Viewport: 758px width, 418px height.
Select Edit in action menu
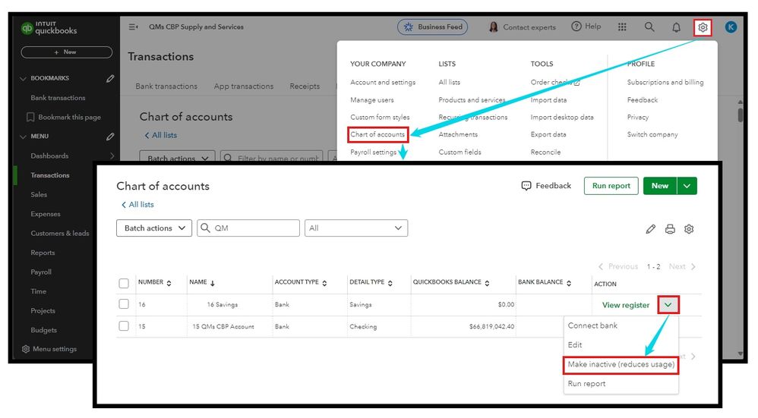click(x=575, y=344)
